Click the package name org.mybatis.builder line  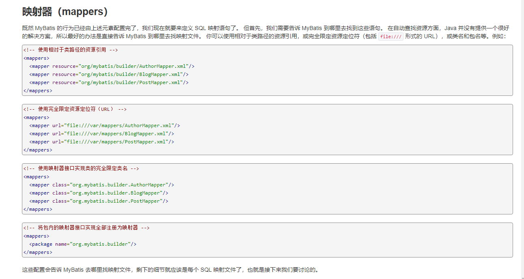pyautogui.click(x=83, y=244)
